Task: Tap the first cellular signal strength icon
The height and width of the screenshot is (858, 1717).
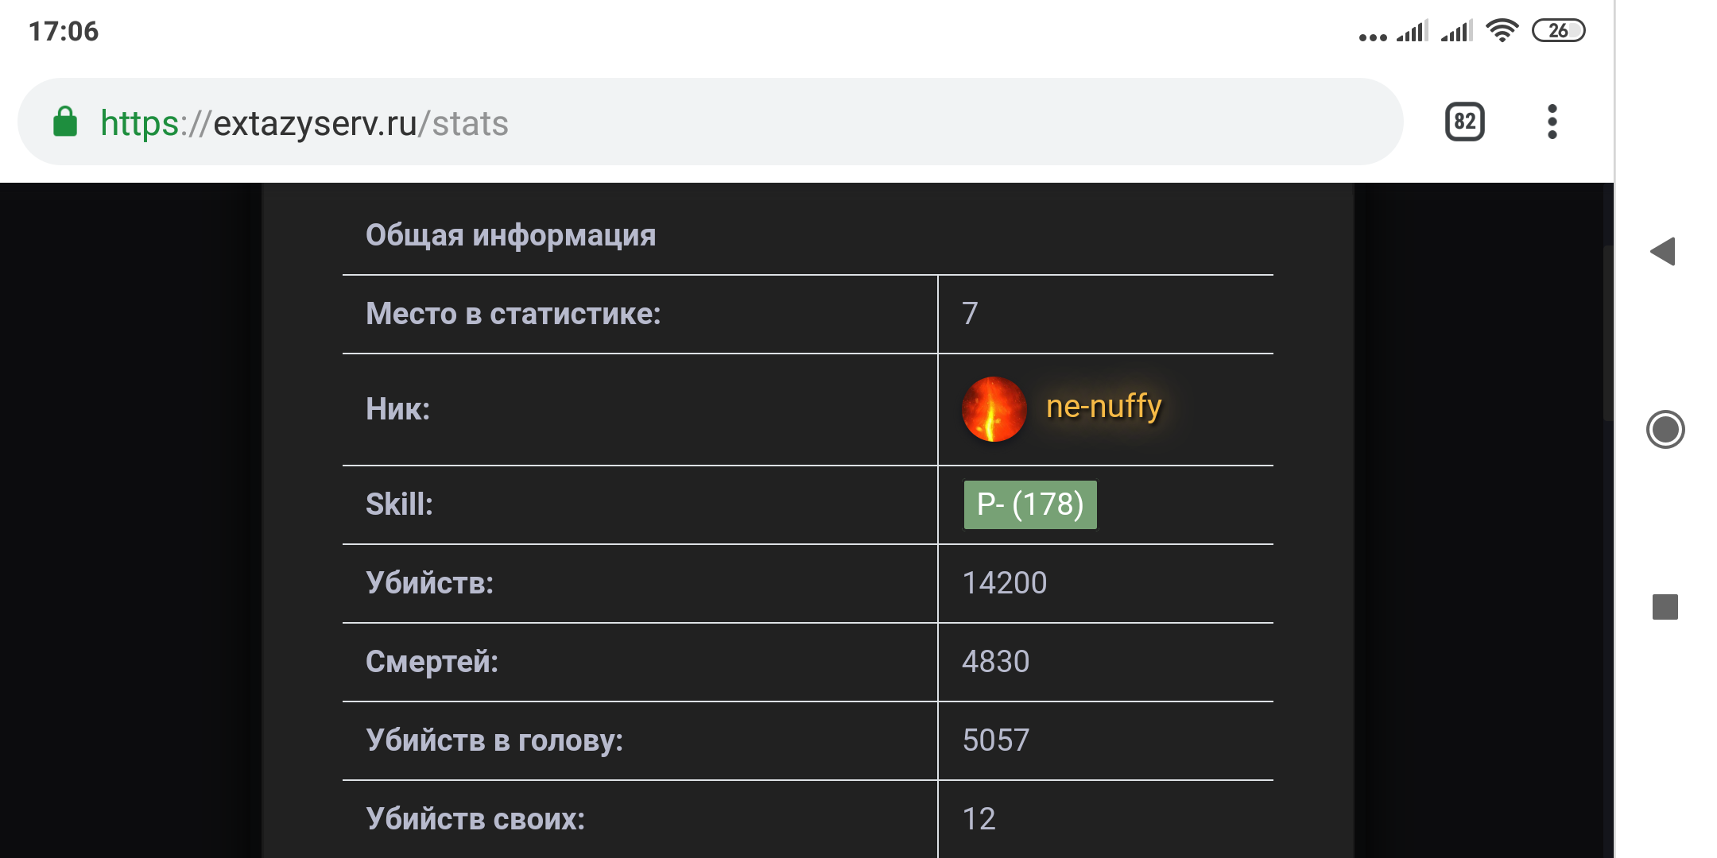Action: tap(1413, 31)
